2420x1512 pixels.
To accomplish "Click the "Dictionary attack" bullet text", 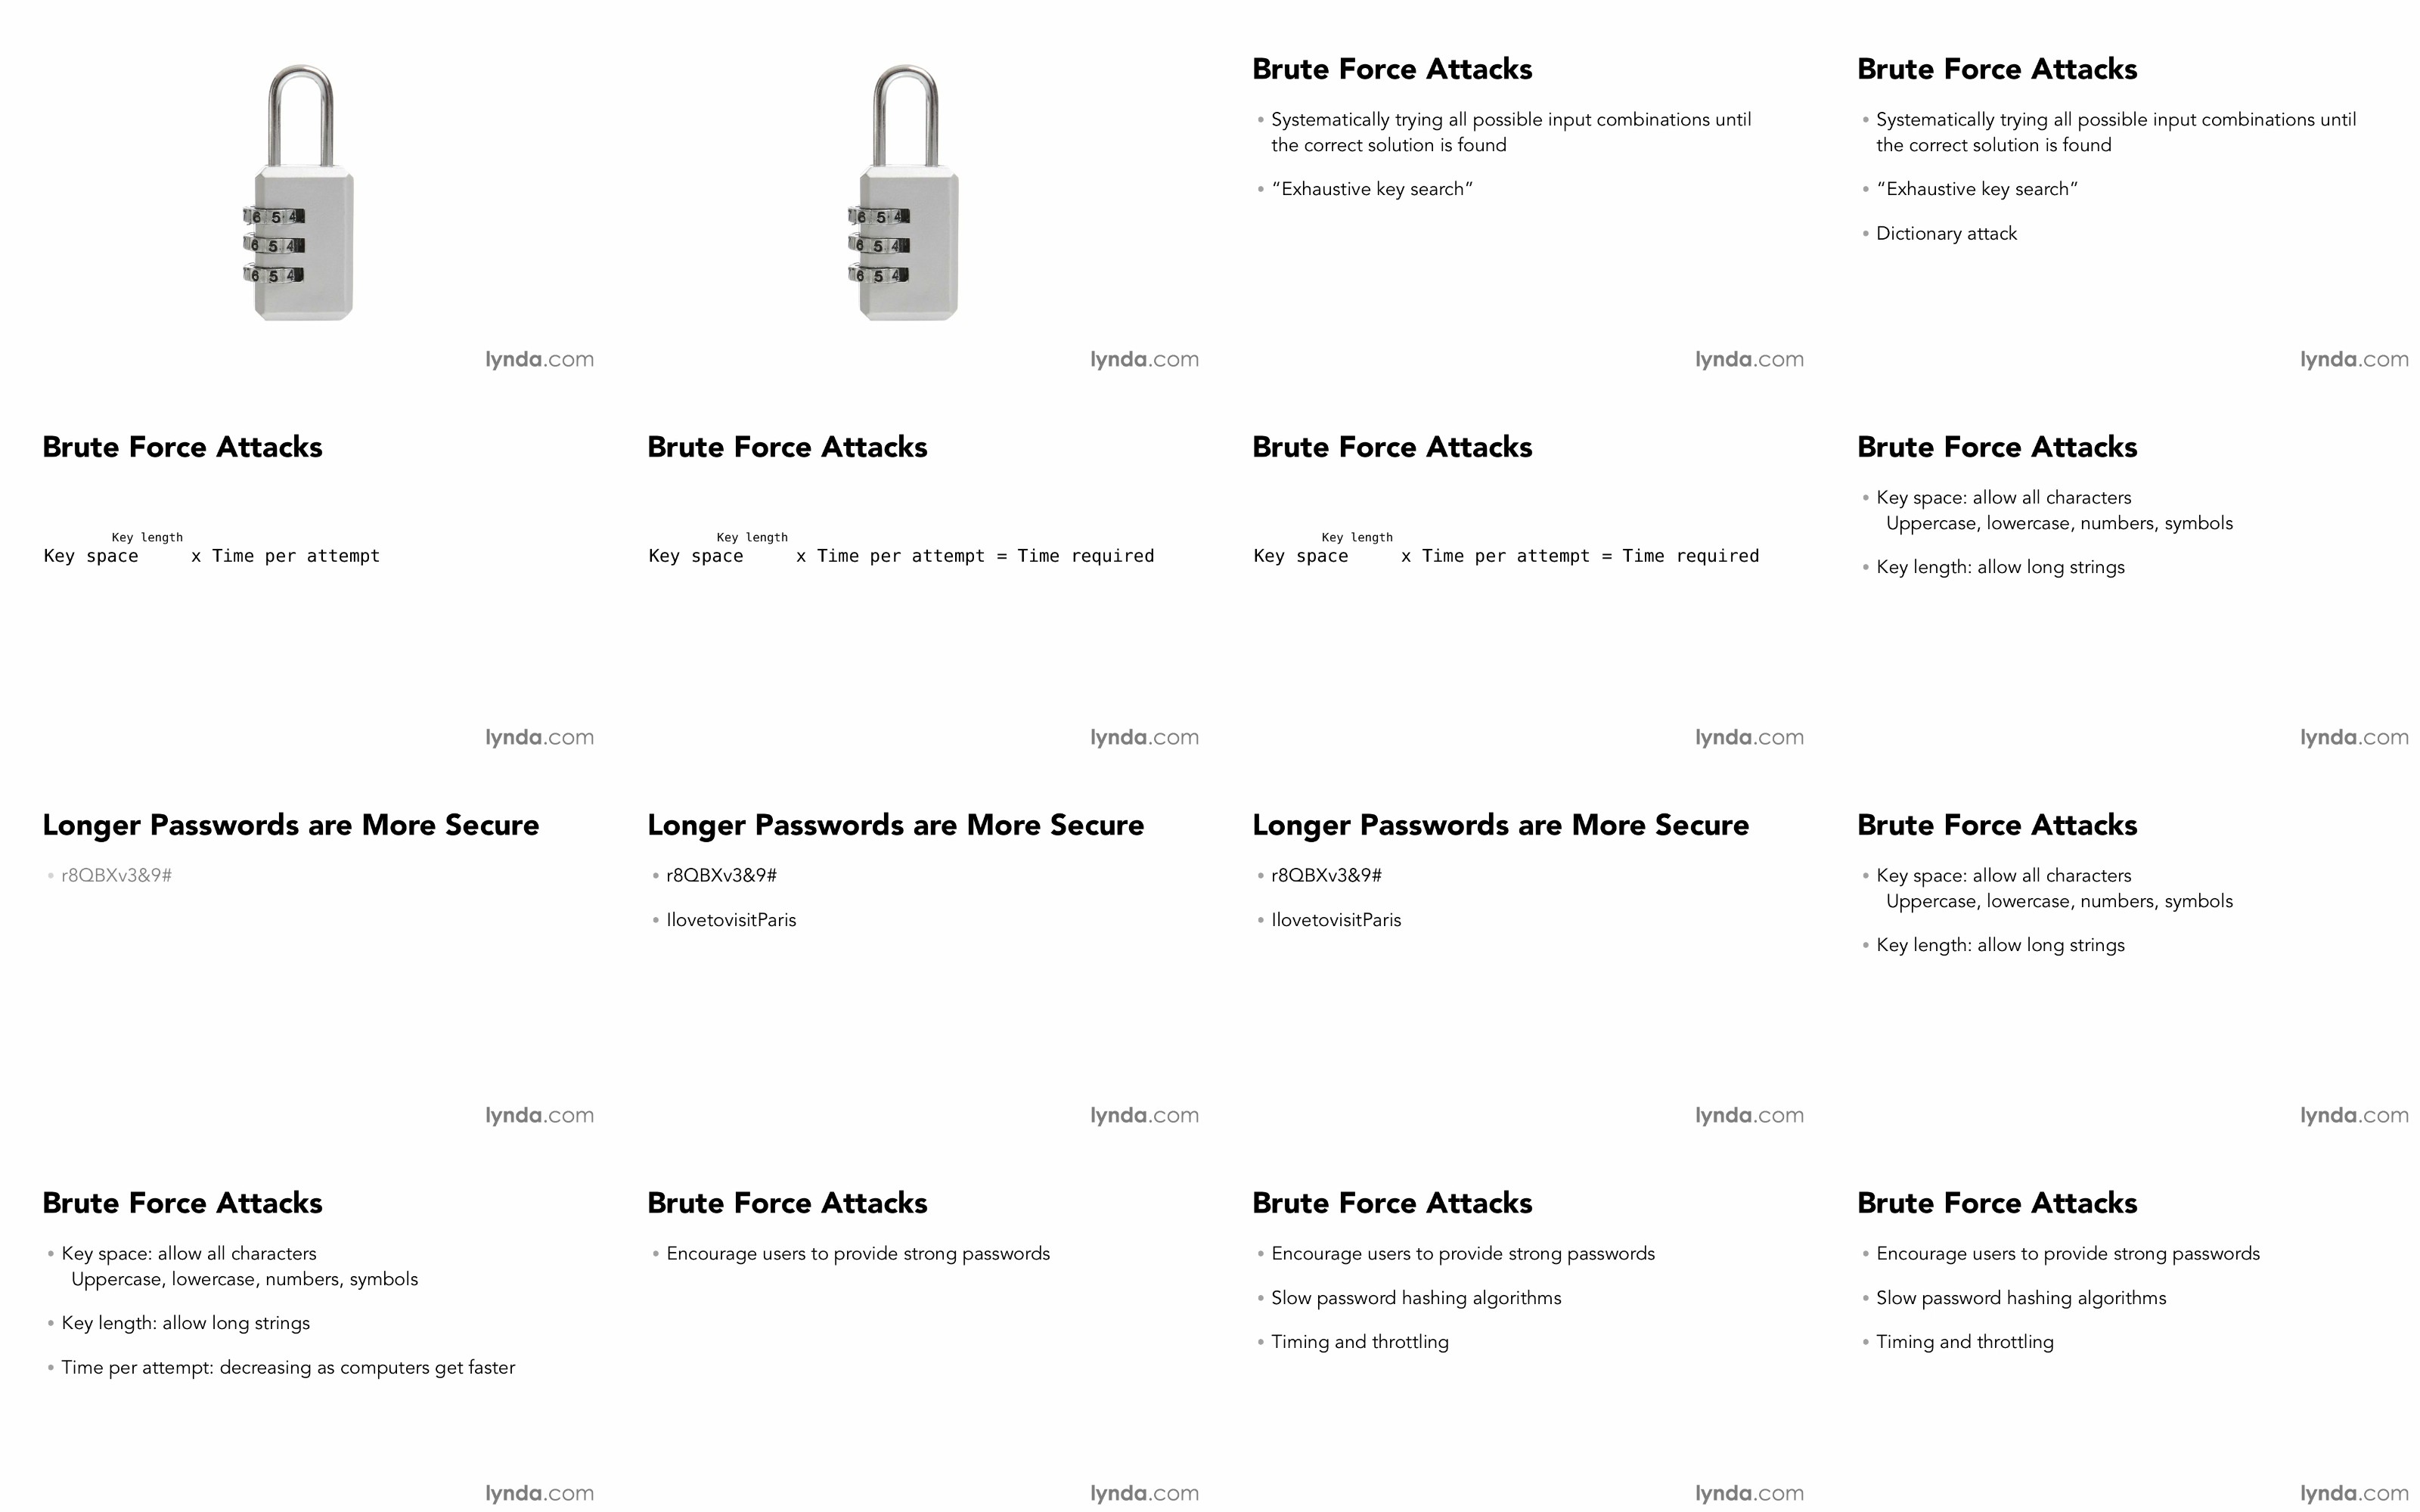I will tap(1946, 234).
